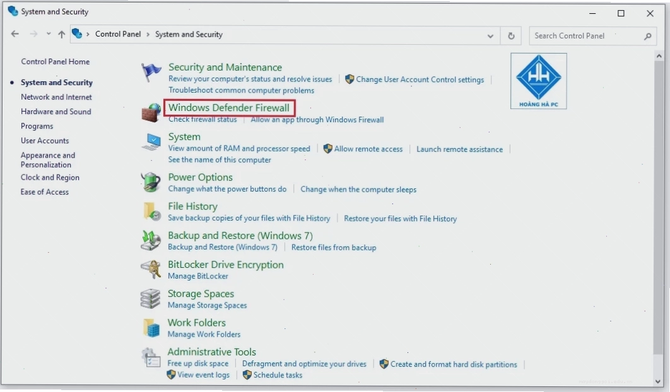This screenshot has width=670, height=392.
Task: Click the Administrative Tools icon
Action: point(150,357)
